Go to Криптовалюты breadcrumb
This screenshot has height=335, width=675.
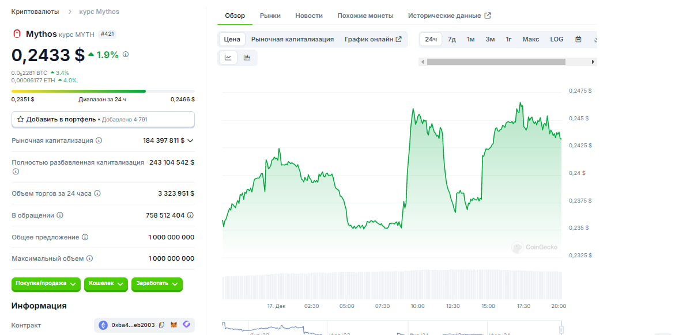pos(35,12)
